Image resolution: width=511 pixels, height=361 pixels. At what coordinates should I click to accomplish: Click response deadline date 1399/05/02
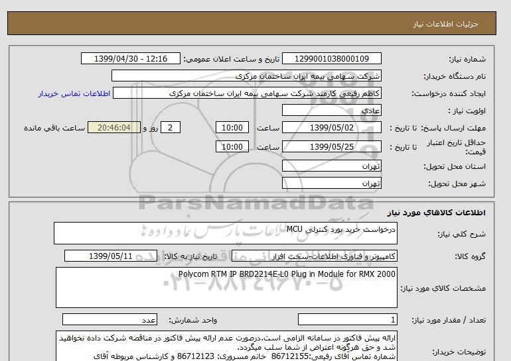point(331,127)
